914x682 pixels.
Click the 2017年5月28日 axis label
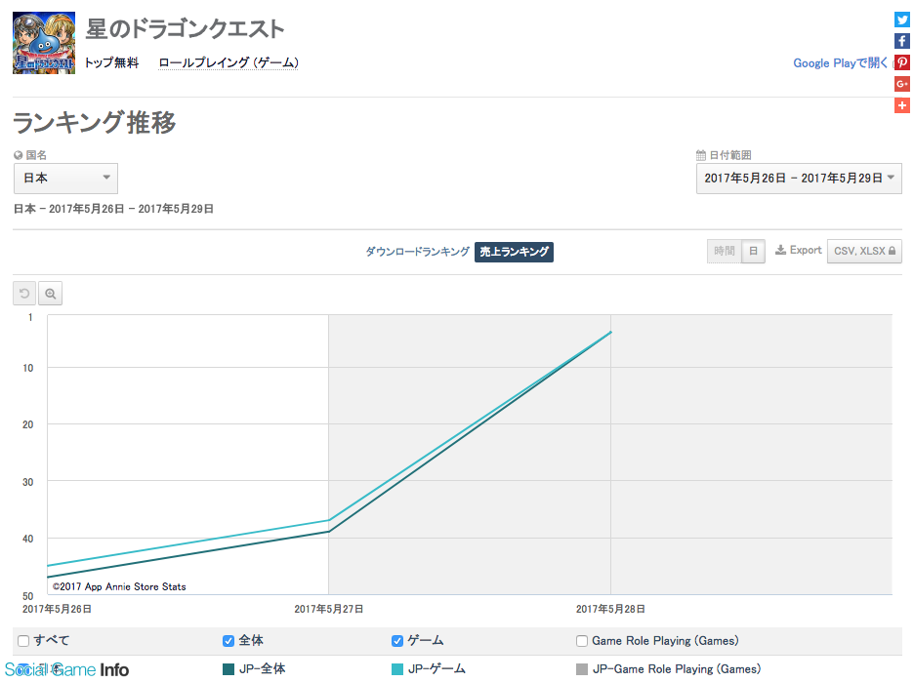click(610, 609)
